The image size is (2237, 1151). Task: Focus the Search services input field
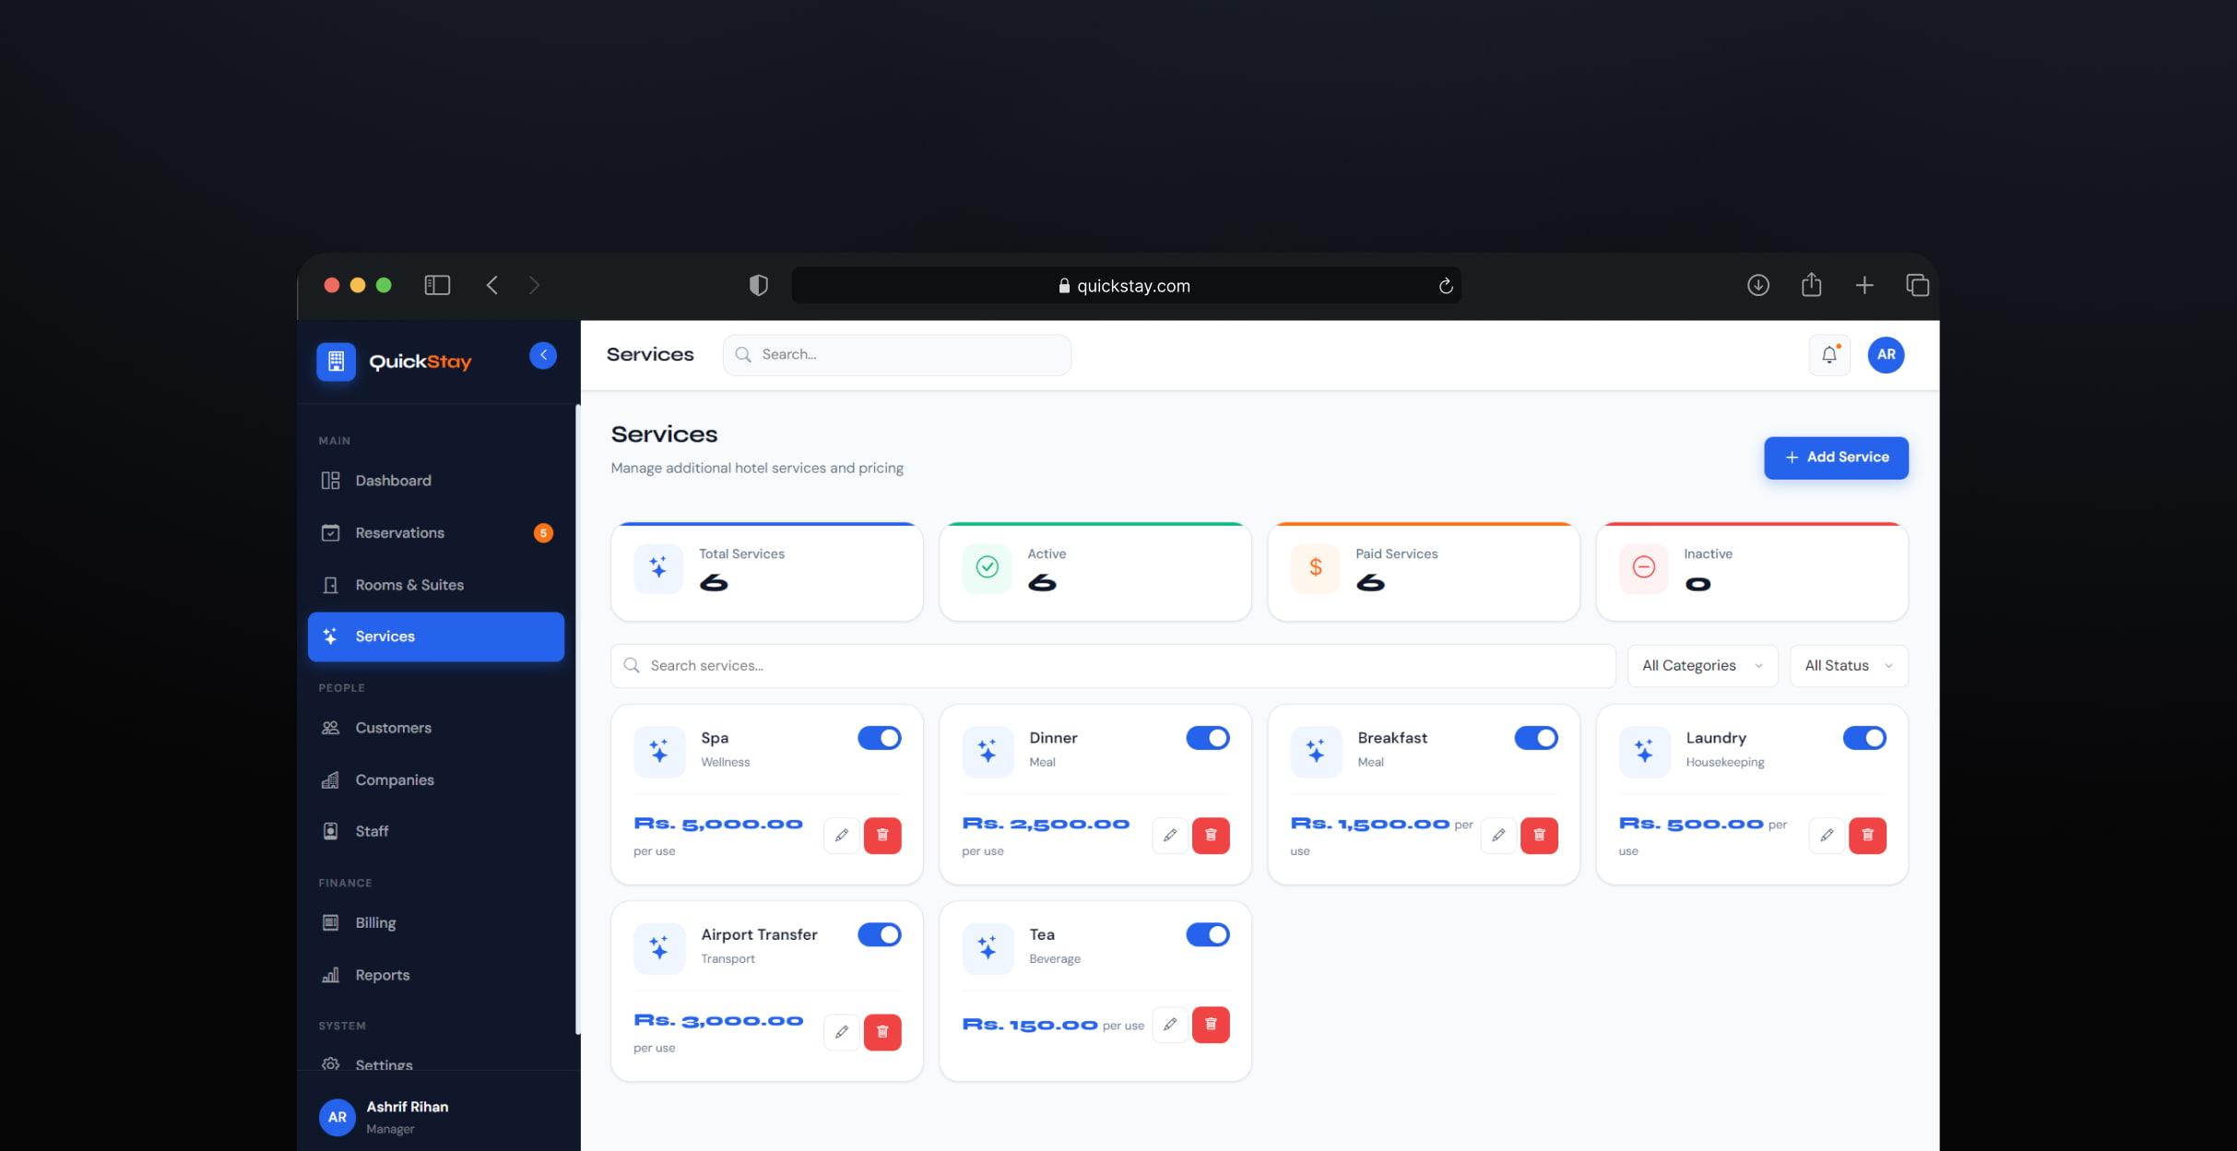[x=1113, y=666]
